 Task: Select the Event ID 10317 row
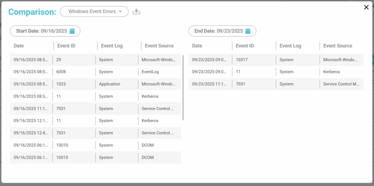click(276, 60)
